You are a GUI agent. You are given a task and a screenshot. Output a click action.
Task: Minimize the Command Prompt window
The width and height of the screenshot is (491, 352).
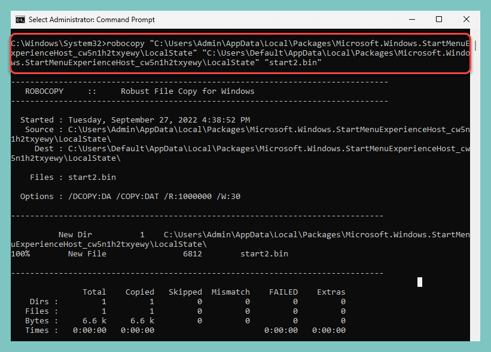412,19
